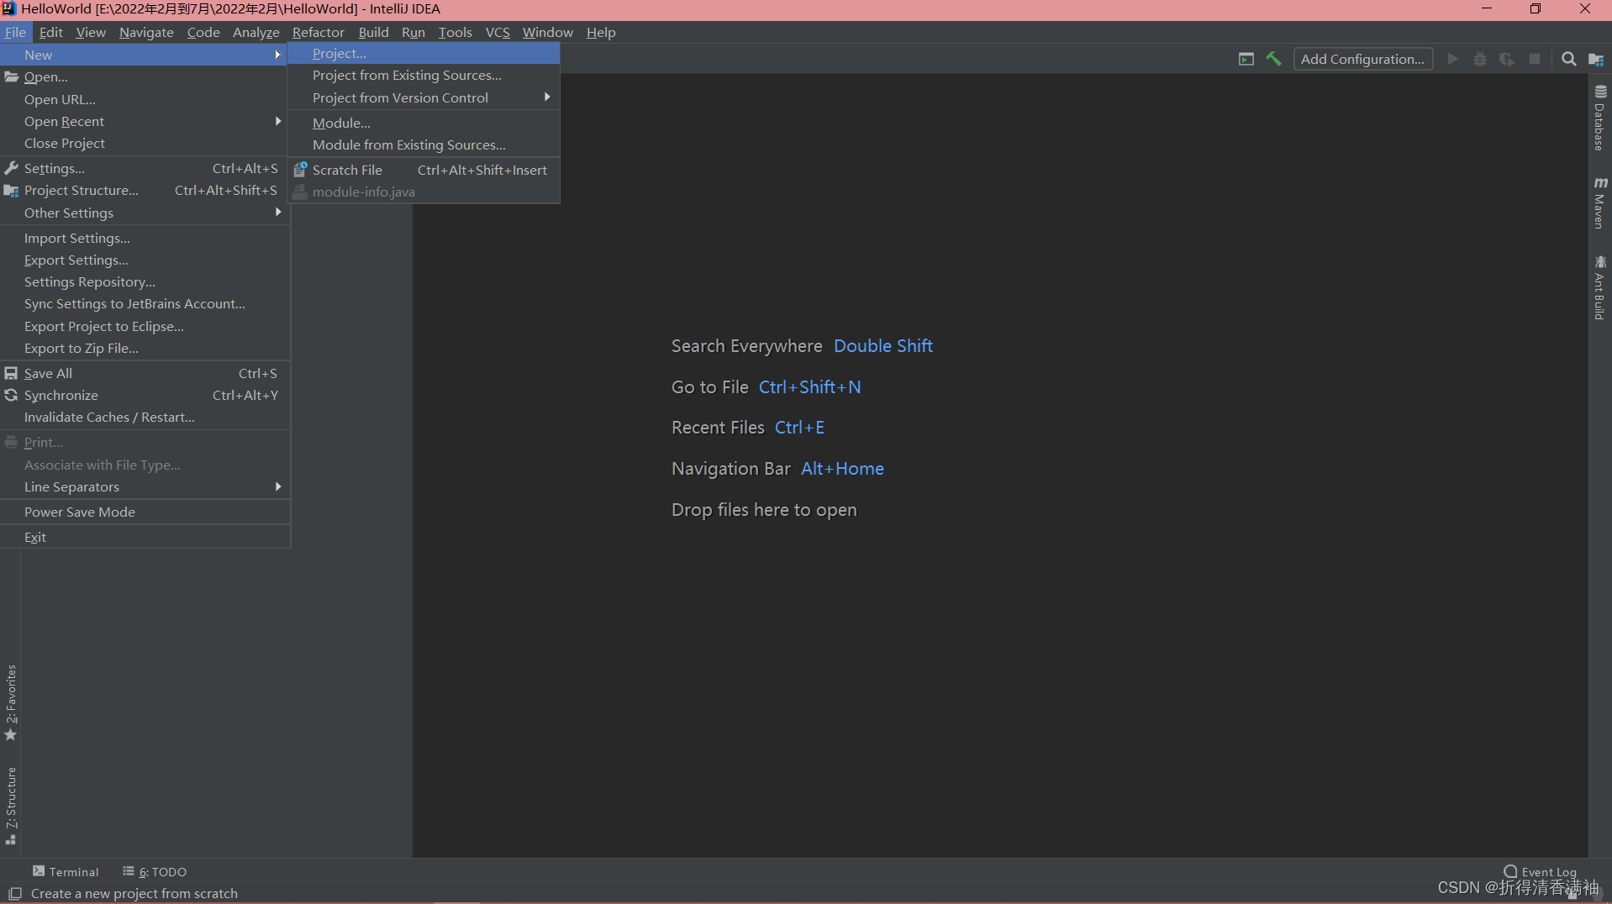The height and width of the screenshot is (904, 1612).
Task: Open Settings Repository...
Action: pyautogui.click(x=145, y=281)
